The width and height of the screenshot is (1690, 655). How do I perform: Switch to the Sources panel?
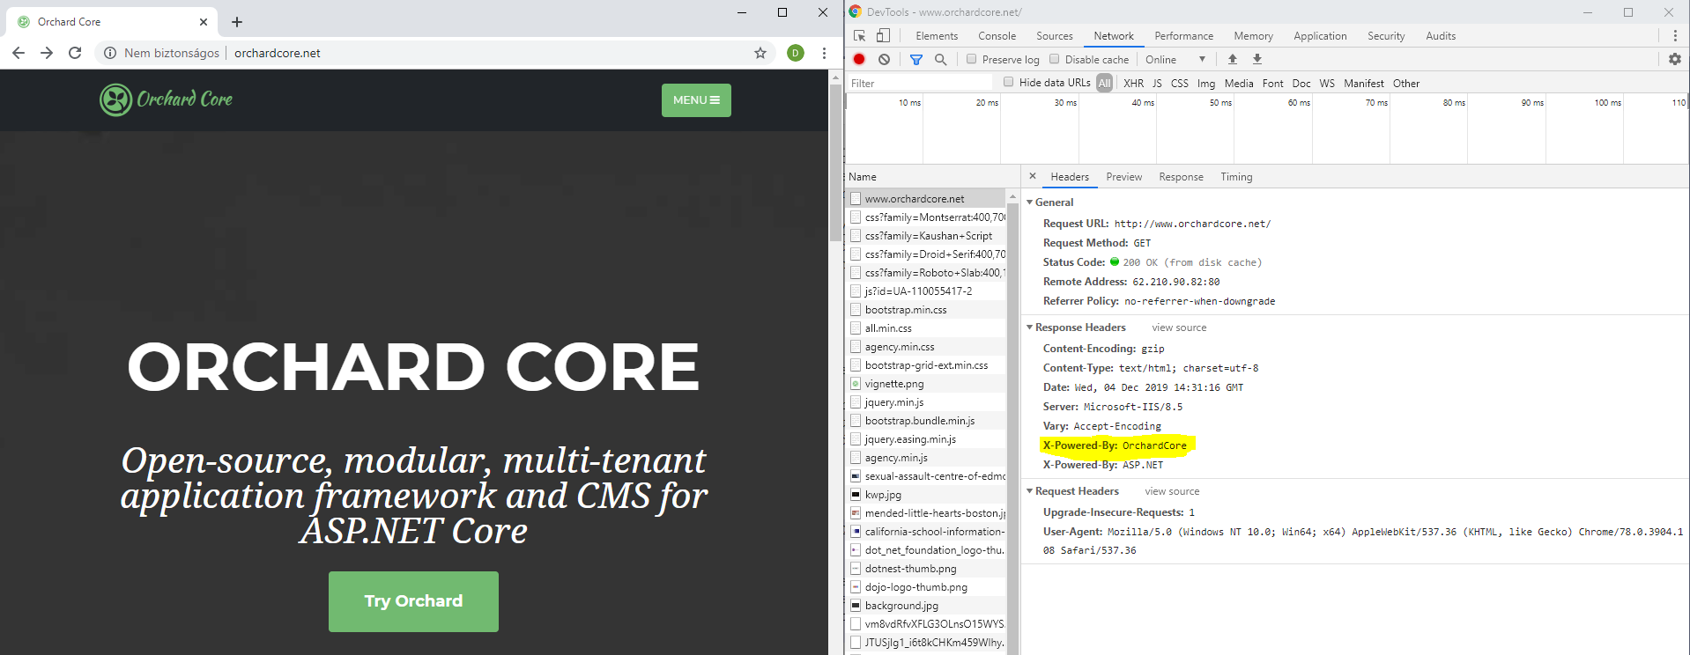(x=1055, y=36)
